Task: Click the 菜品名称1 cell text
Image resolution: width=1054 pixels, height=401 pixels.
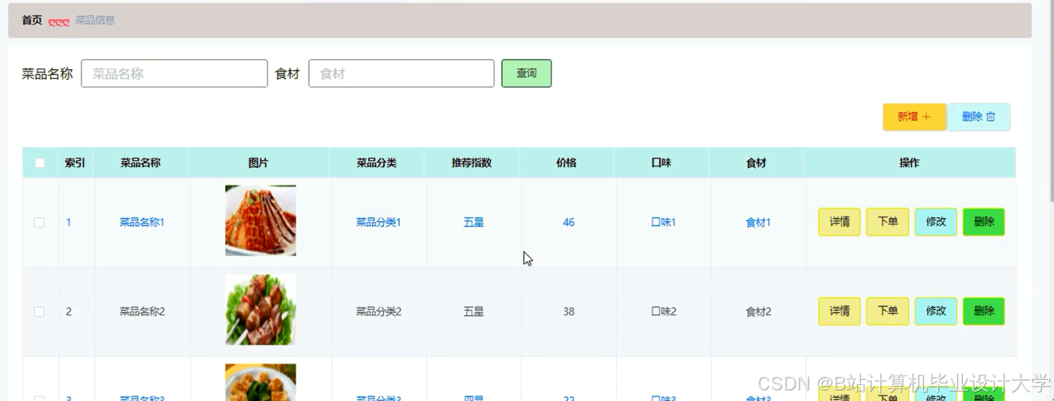Action: pyautogui.click(x=142, y=223)
